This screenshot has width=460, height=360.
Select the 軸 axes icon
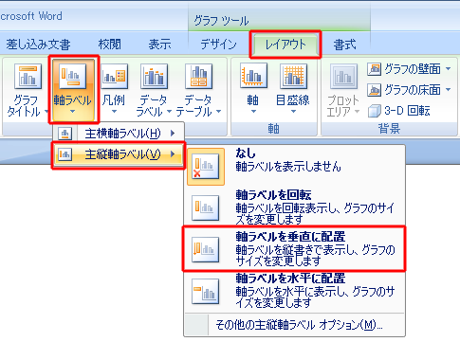253,76
